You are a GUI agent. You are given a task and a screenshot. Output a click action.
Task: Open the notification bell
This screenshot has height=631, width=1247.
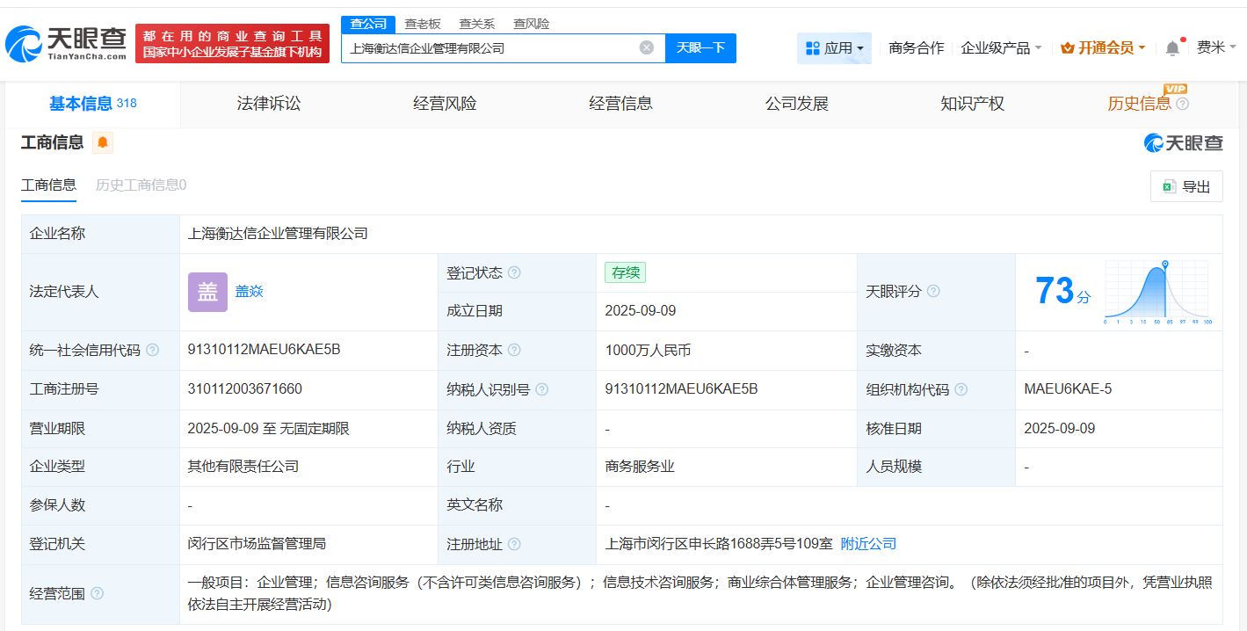tap(1172, 48)
